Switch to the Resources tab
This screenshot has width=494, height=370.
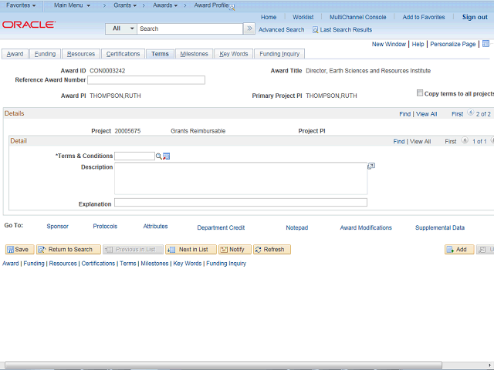[x=80, y=54]
